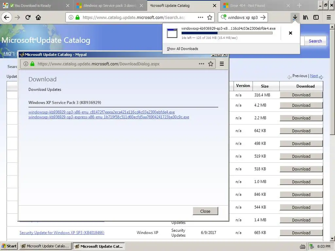The height and width of the screenshot is (251, 335).
Task: Click the windows xp sp3 search field
Action: (x=243, y=18)
